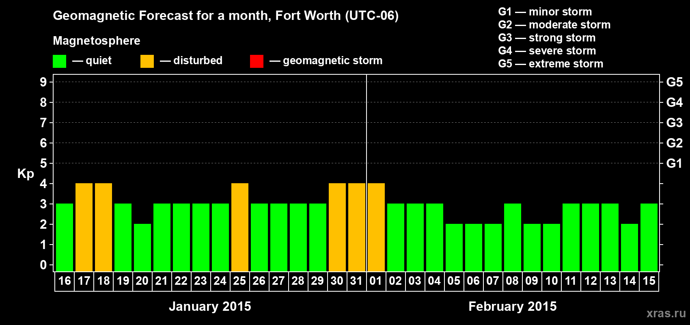This screenshot has height=325, width=690.
Task: Click the green bar for February 08
Action: pyautogui.click(x=513, y=237)
